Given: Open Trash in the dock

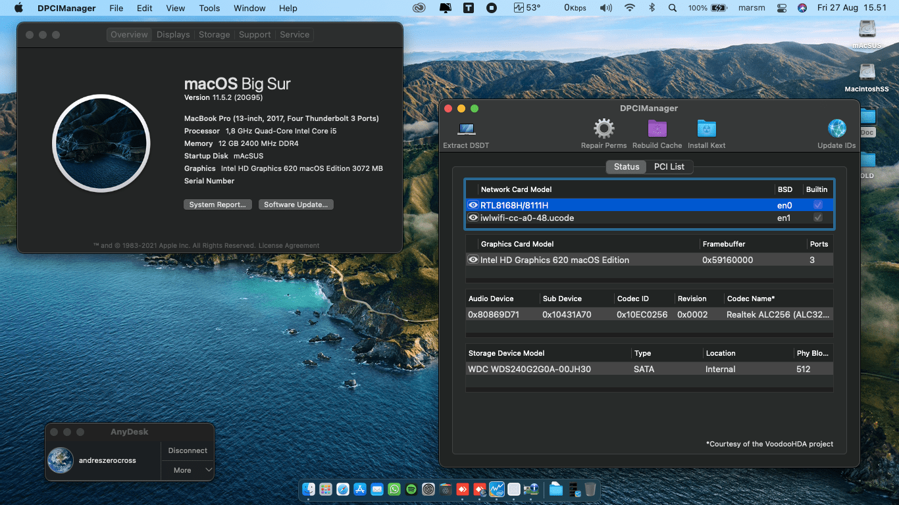Looking at the screenshot, I should 590,489.
